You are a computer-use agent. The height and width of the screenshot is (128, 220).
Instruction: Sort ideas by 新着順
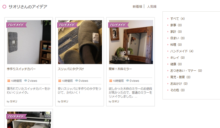click(x=137, y=7)
